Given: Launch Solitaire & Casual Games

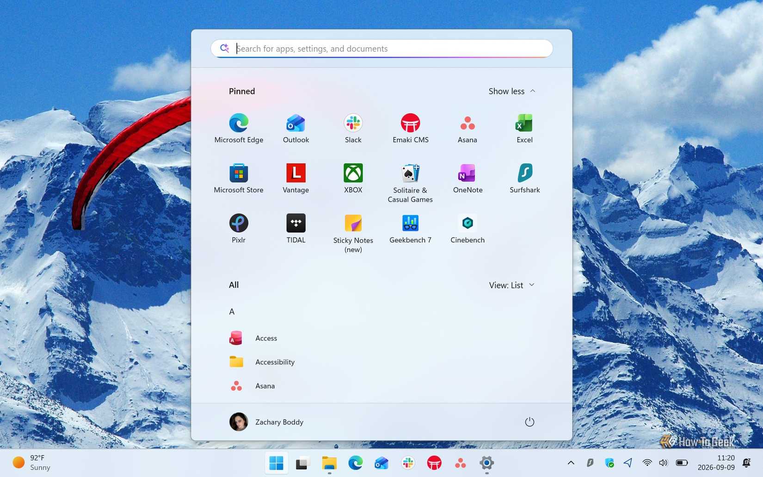Looking at the screenshot, I should (410, 183).
